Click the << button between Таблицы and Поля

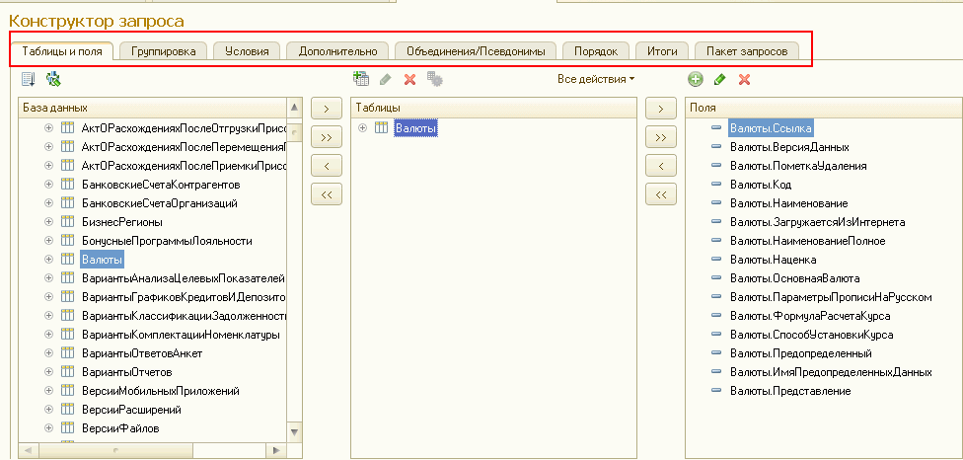click(x=661, y=194)
